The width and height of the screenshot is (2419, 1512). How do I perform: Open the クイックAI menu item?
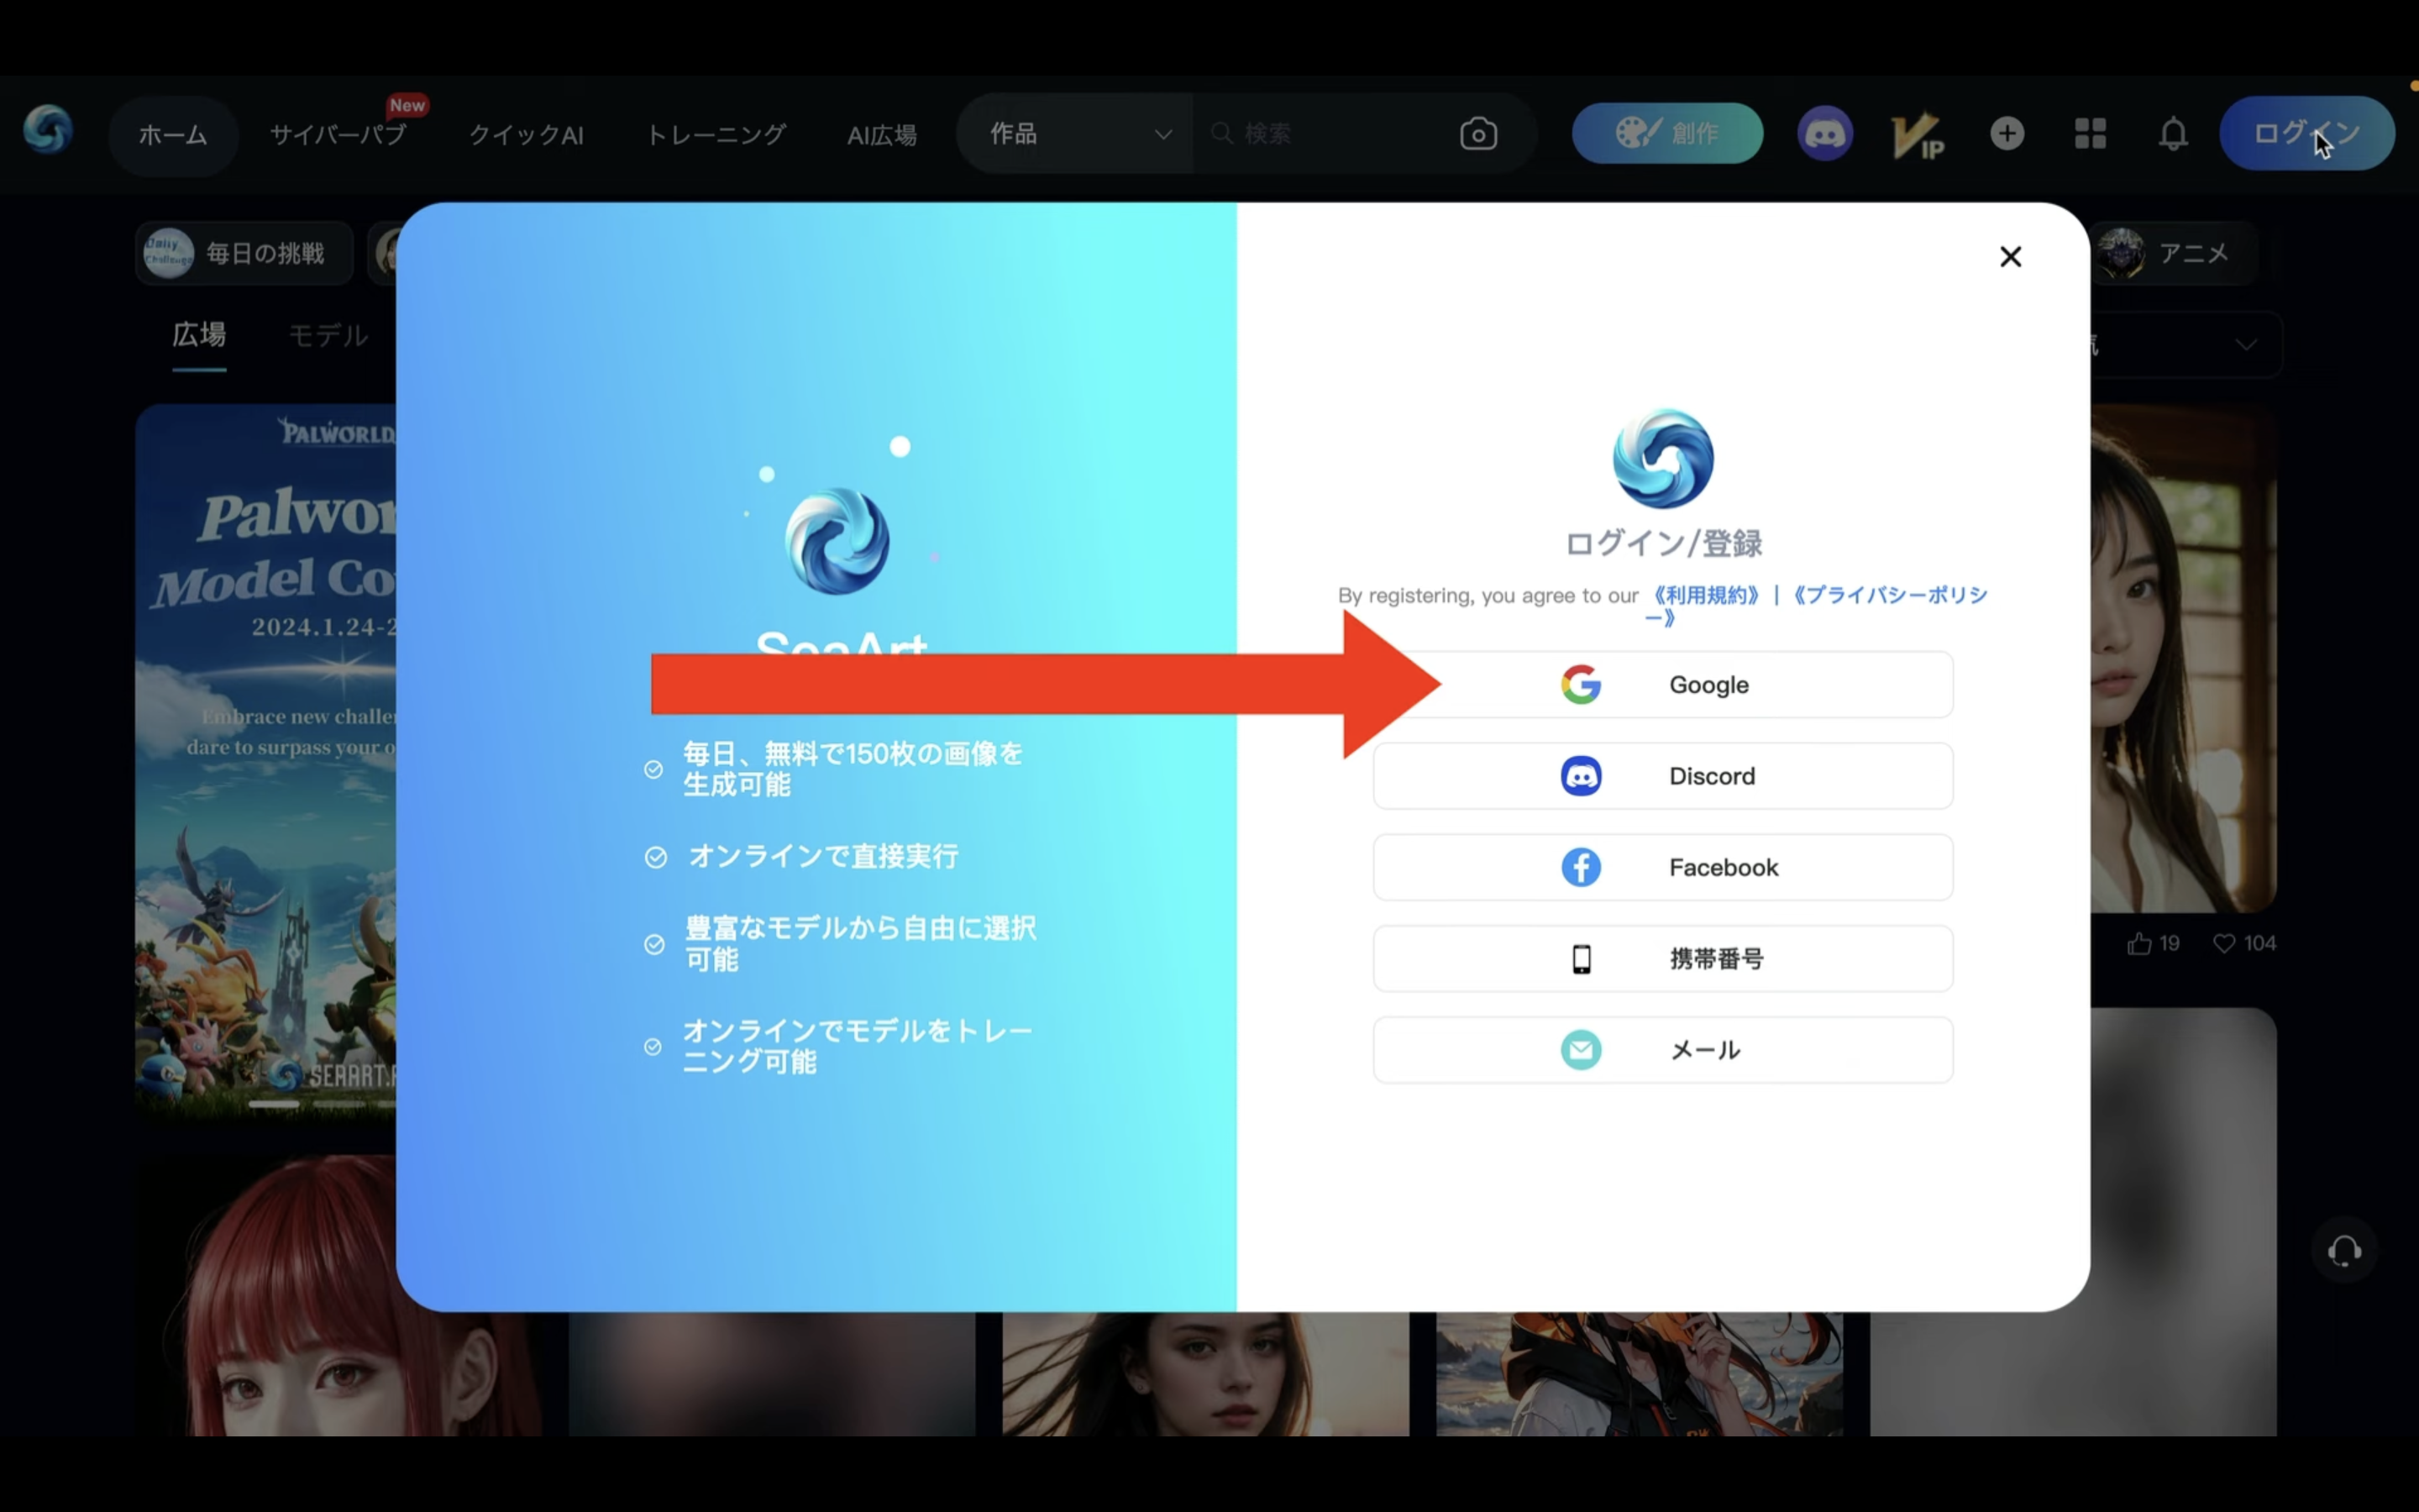pos(526,134)
